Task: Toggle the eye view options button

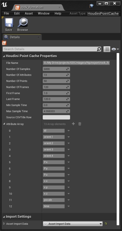Action: pos(115,49)
